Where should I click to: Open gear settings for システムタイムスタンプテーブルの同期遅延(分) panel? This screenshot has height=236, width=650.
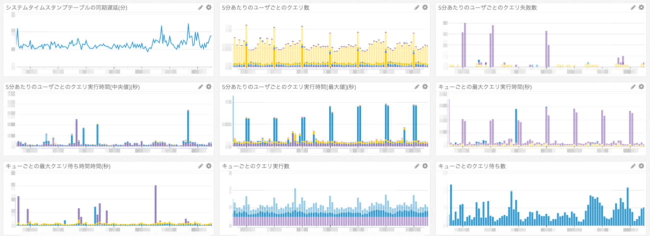pyautogui.click(x=208, y=7)
